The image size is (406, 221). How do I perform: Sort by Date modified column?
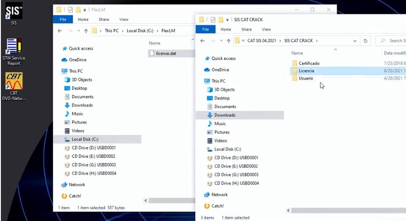point(395,53)
